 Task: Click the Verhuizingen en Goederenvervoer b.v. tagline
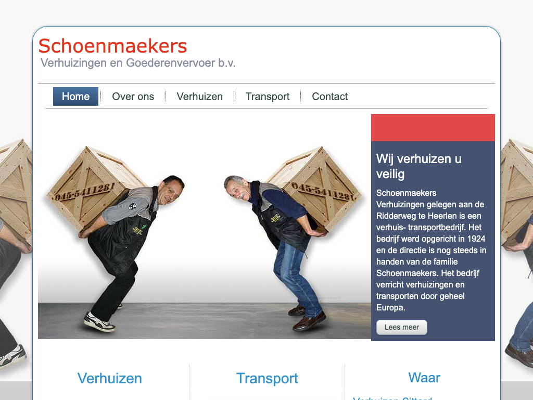(138, 63)
